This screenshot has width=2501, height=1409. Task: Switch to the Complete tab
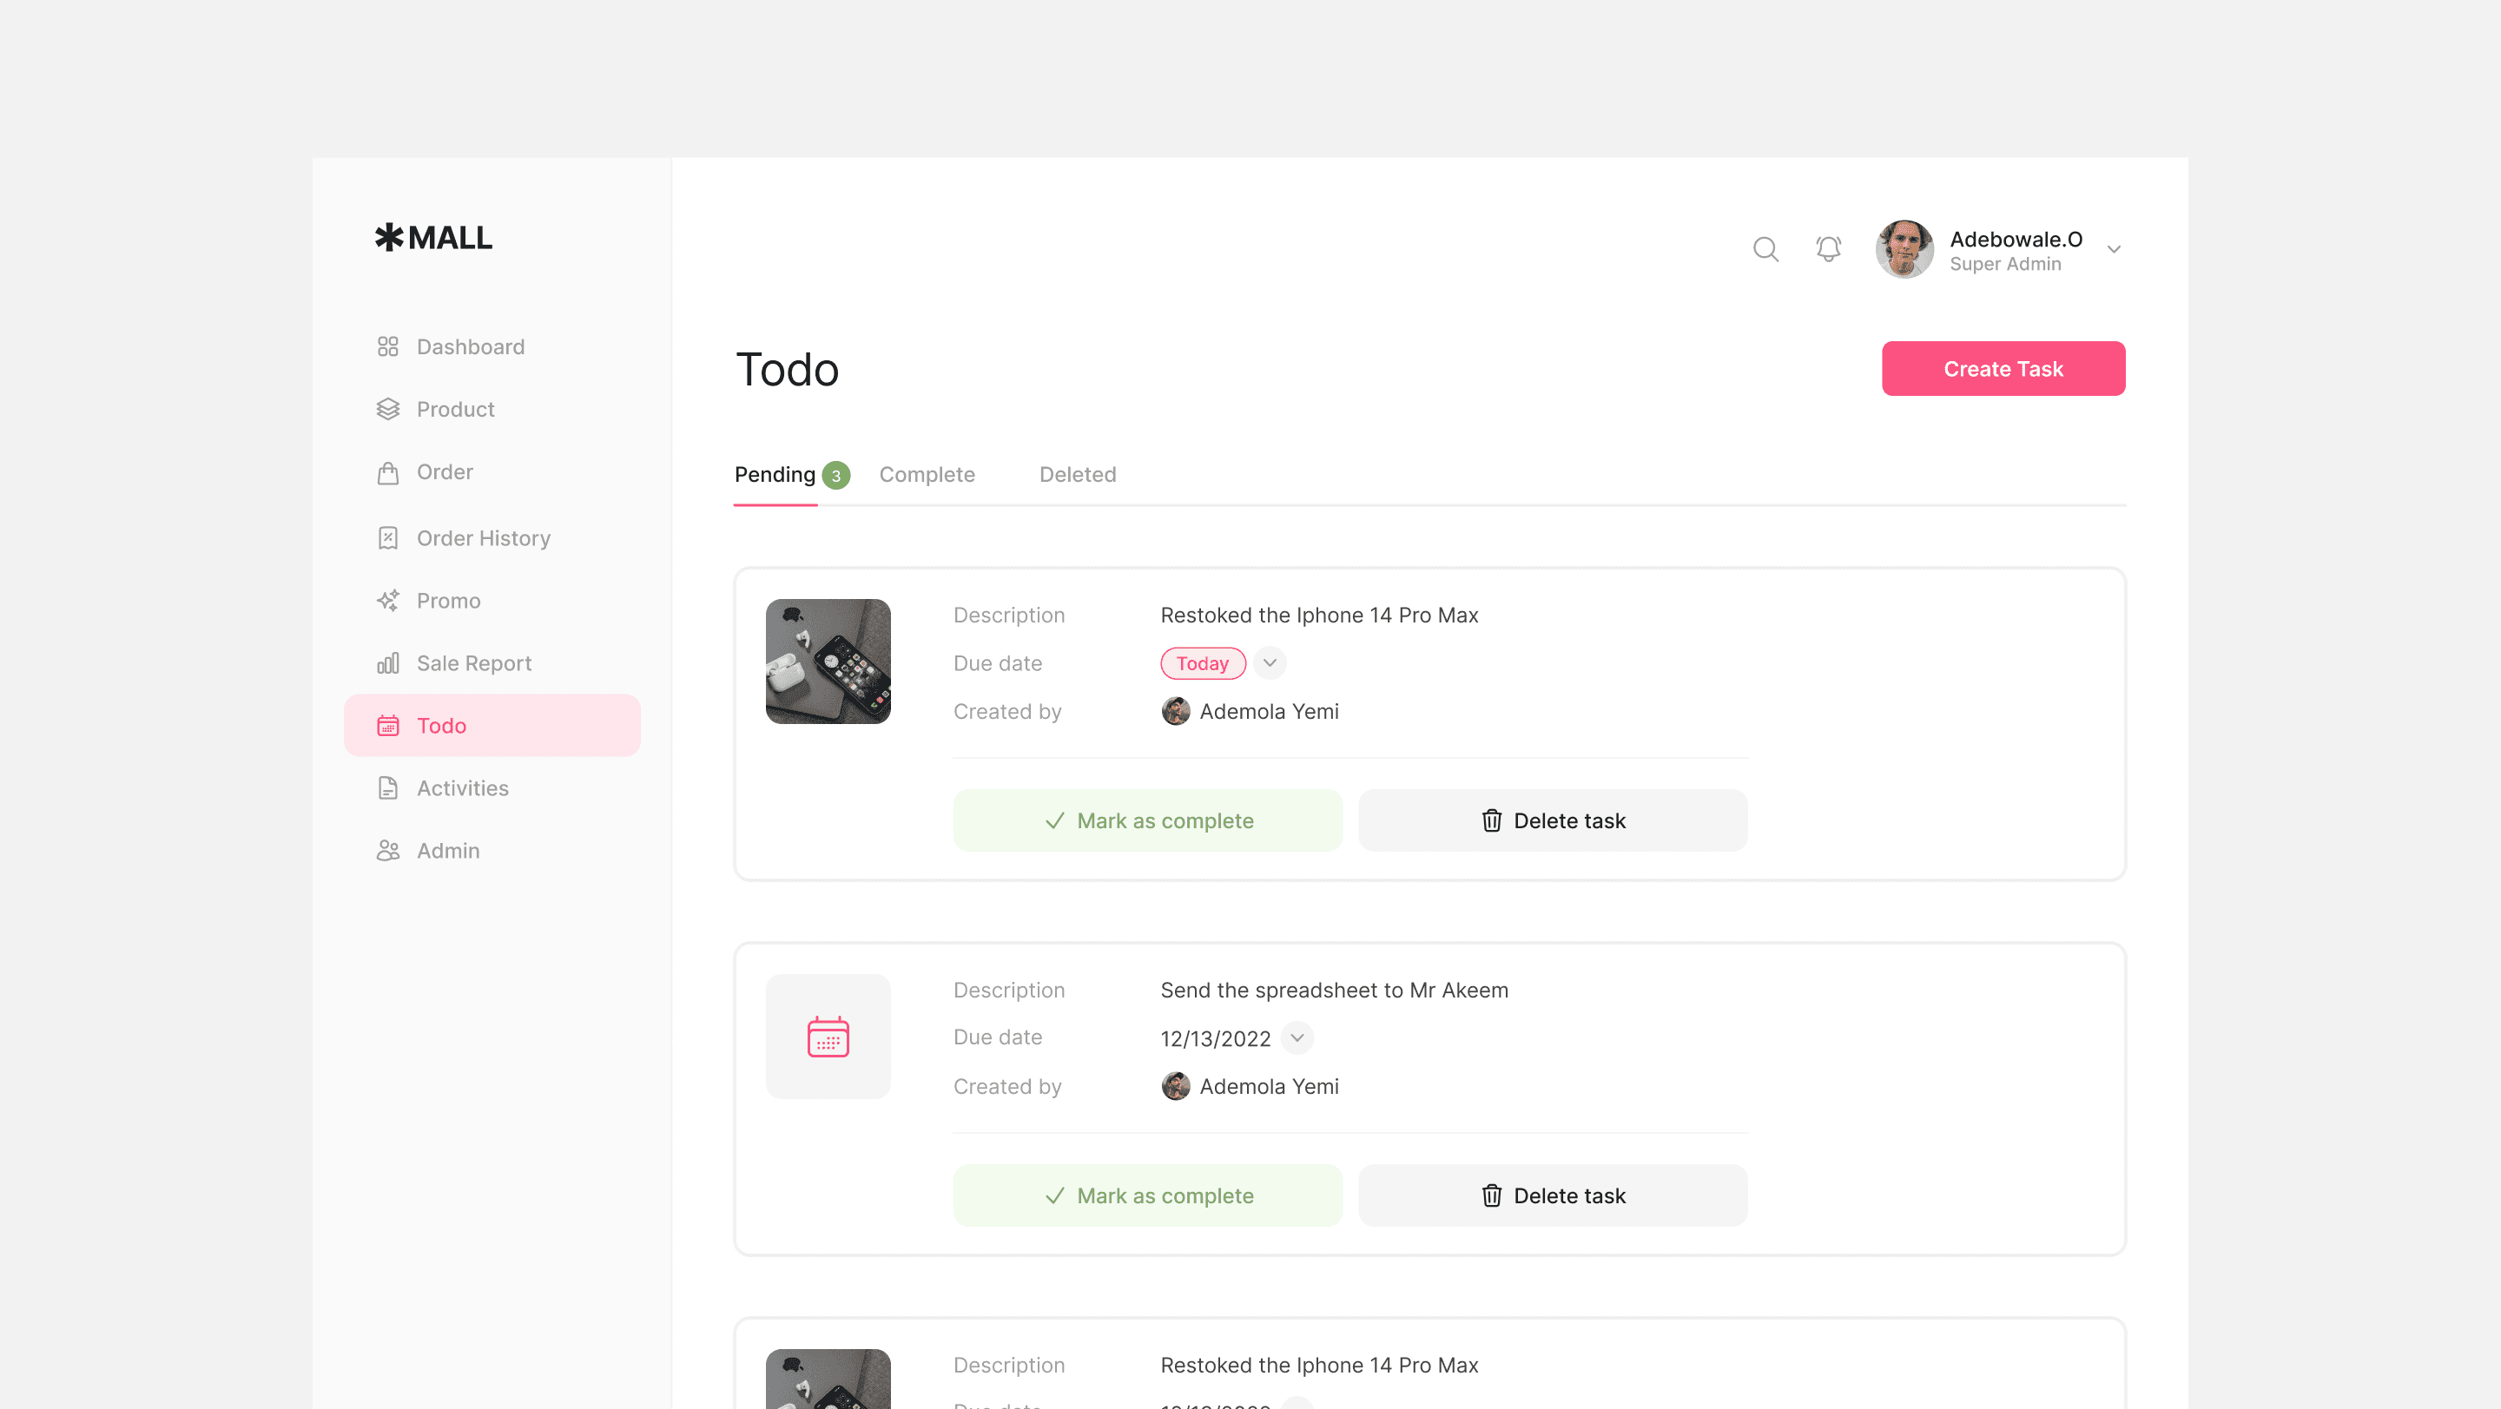[x=927, y=475]
